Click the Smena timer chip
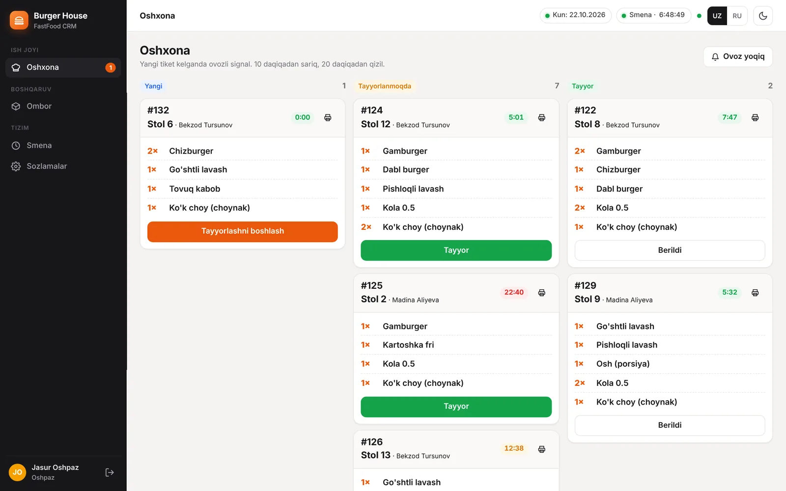The image size is (786, 491). pyautogui.click(x=654, y=15)
